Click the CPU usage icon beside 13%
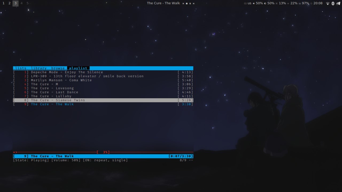 pos(277,3)
